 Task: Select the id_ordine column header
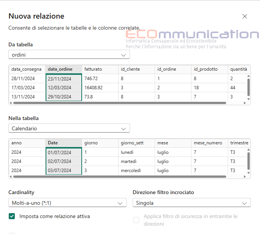coord(173,69)
